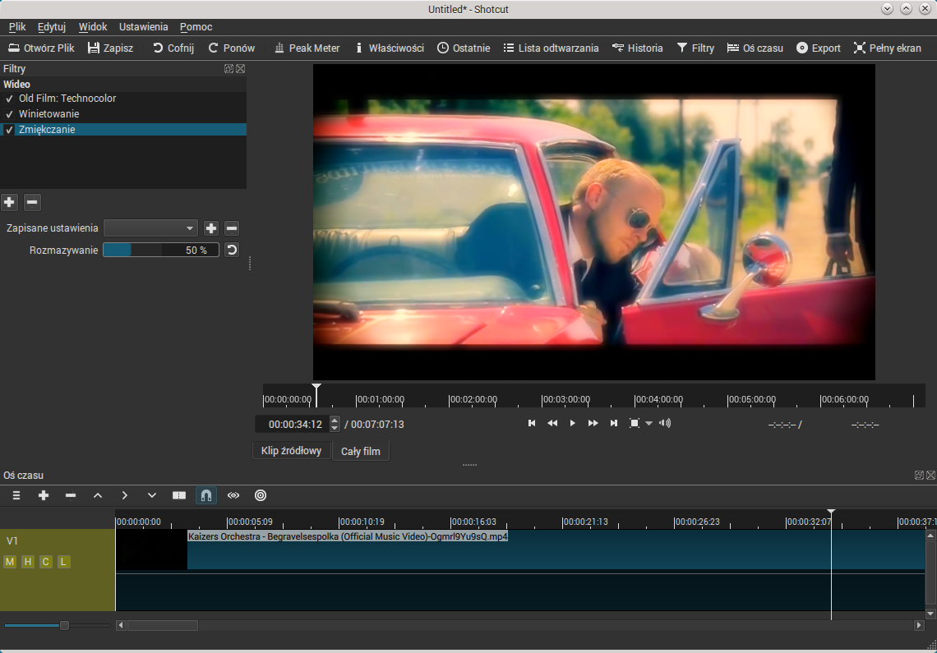The width and height of the screenshot is (937, 653).
Task: Save project with Zapisz
Action: coord(111,48)
